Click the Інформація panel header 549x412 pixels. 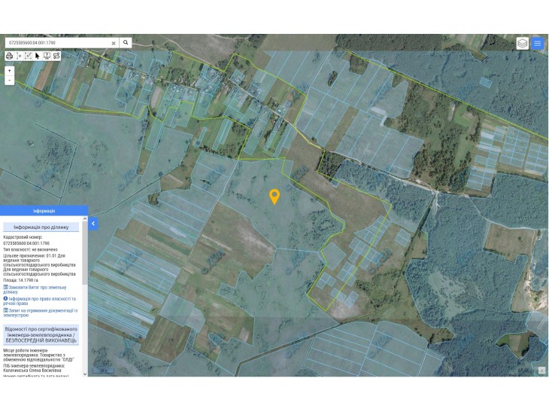(44, 211)
